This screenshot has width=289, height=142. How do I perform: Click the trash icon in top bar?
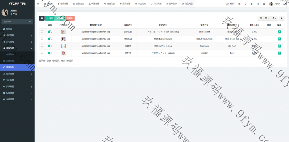[251, 4]
